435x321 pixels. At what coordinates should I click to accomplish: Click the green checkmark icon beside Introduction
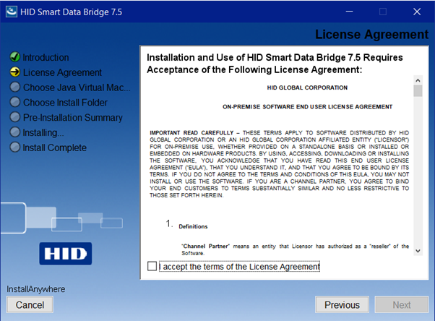(14, 57)
